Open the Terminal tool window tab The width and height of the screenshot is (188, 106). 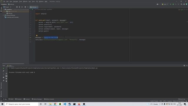coord(27,99)
